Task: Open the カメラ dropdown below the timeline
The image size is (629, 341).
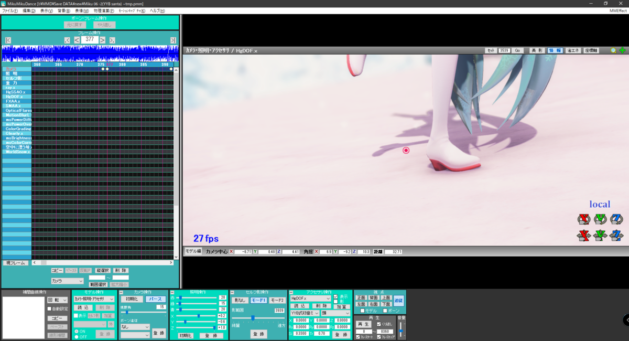Action: tap(67, 281)
